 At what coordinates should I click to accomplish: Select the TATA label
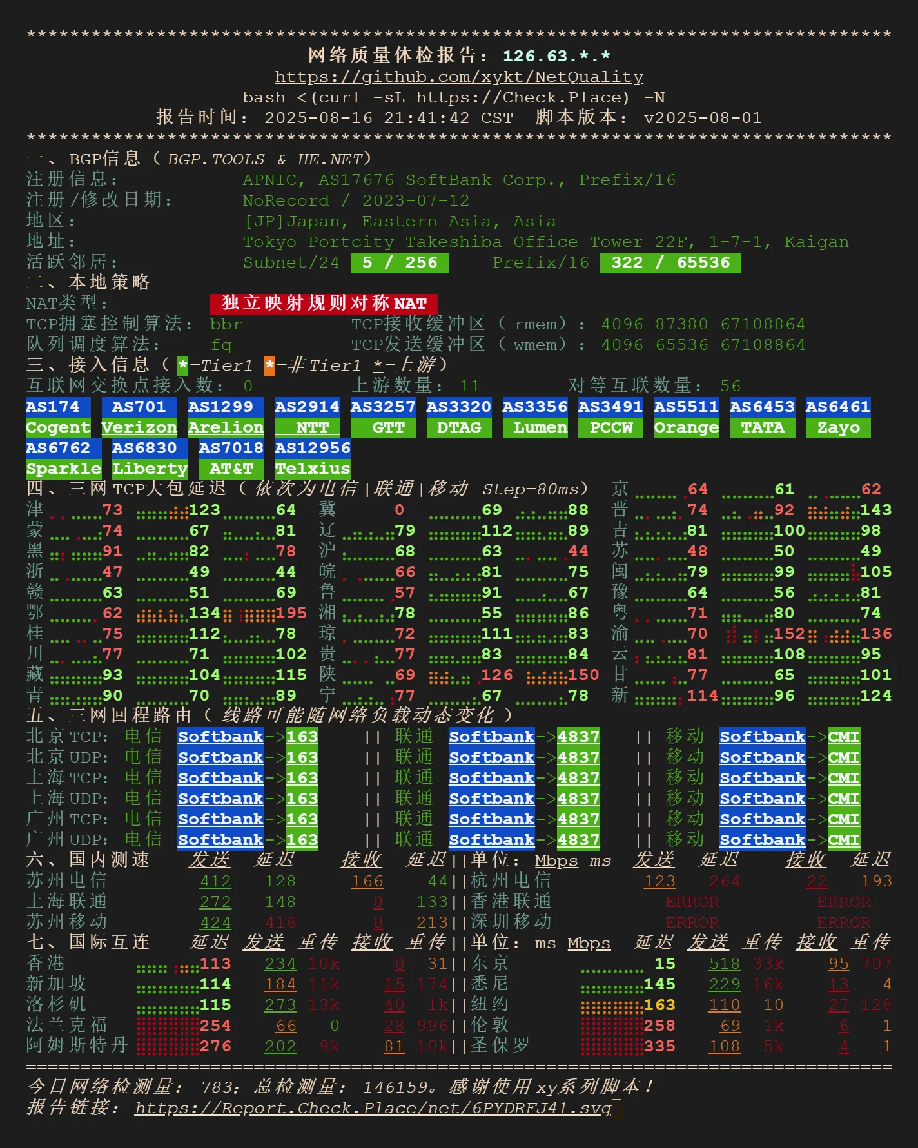pyautogui.click(x=763, y=427)
